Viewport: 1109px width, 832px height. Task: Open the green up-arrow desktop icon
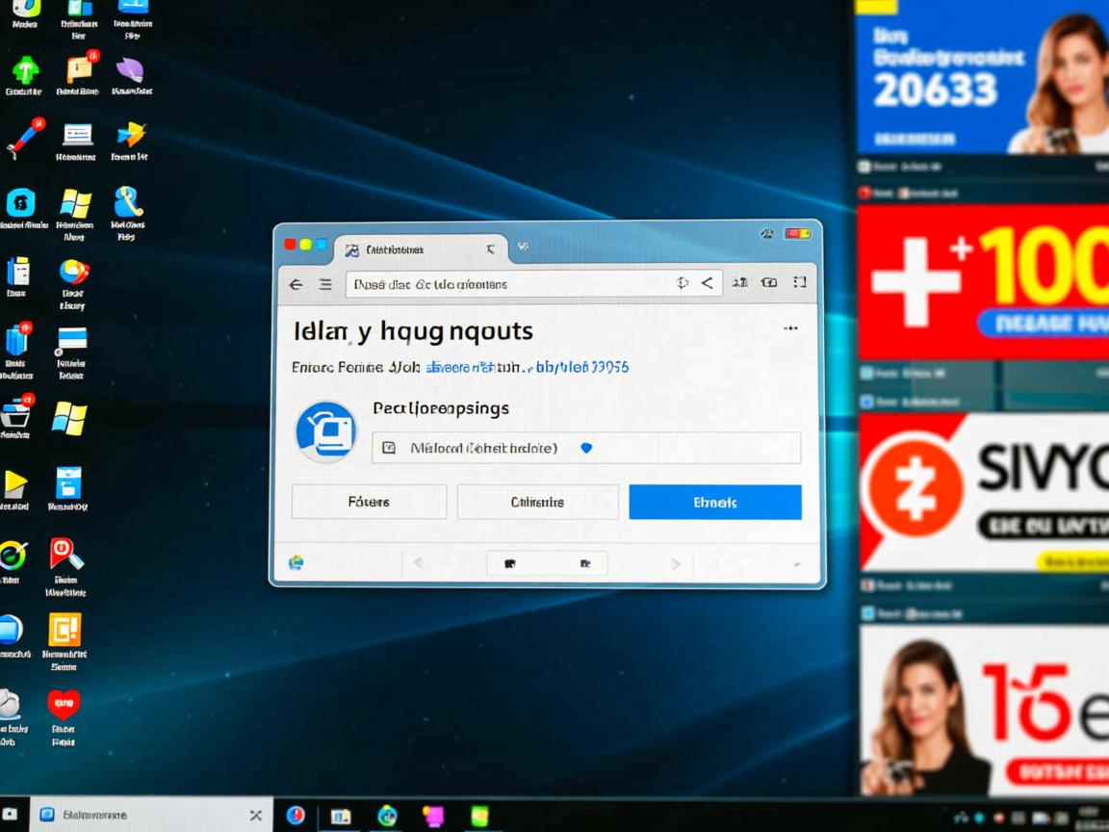click(24, 70)
